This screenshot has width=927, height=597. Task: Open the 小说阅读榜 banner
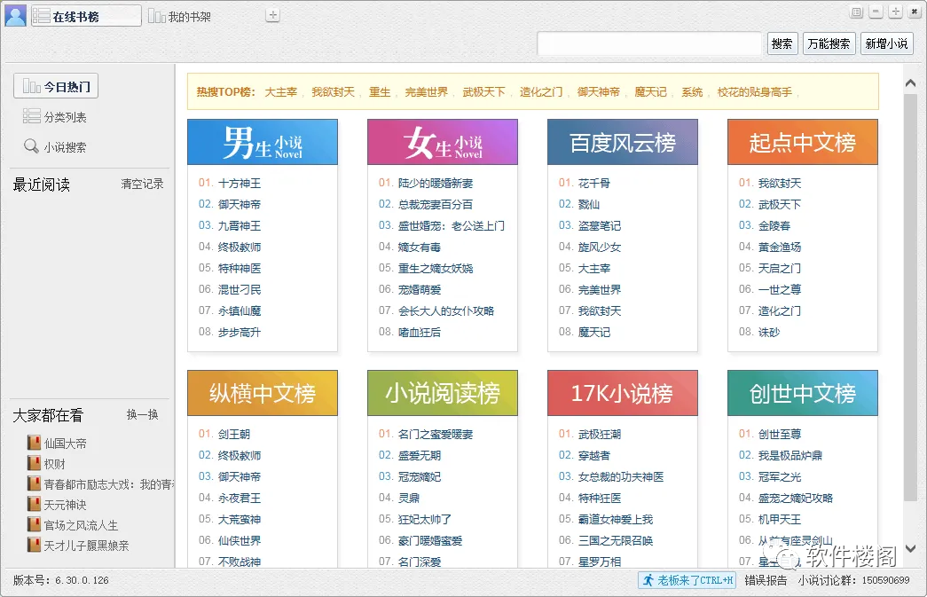point(443,393)
